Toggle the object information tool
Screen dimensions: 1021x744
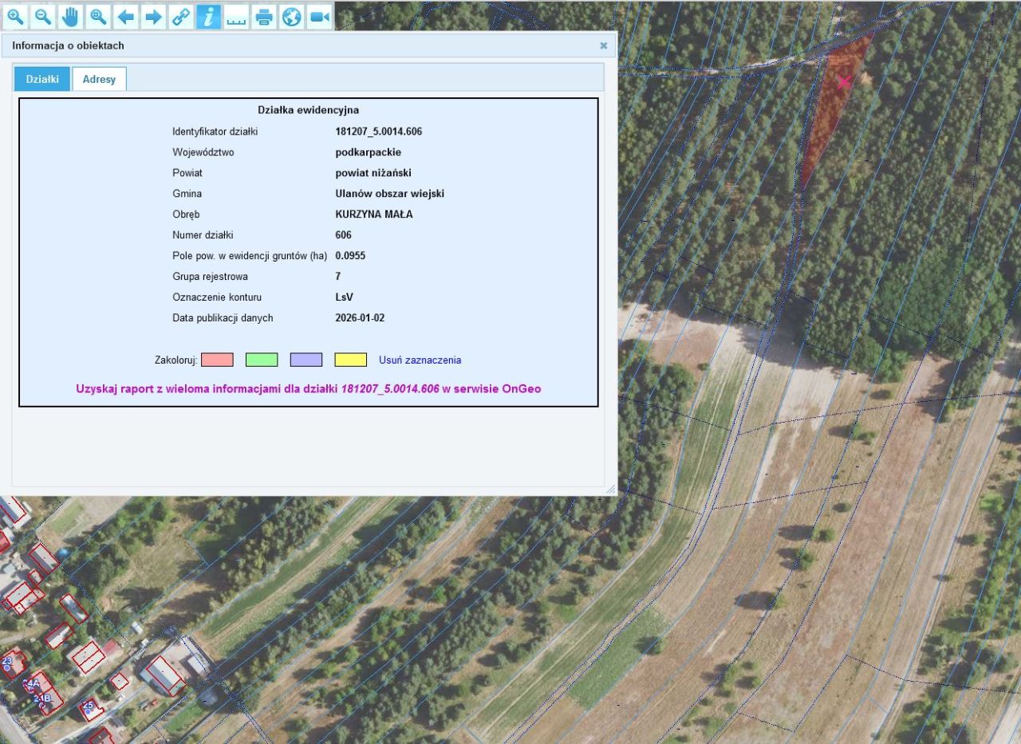click(208, 16)
